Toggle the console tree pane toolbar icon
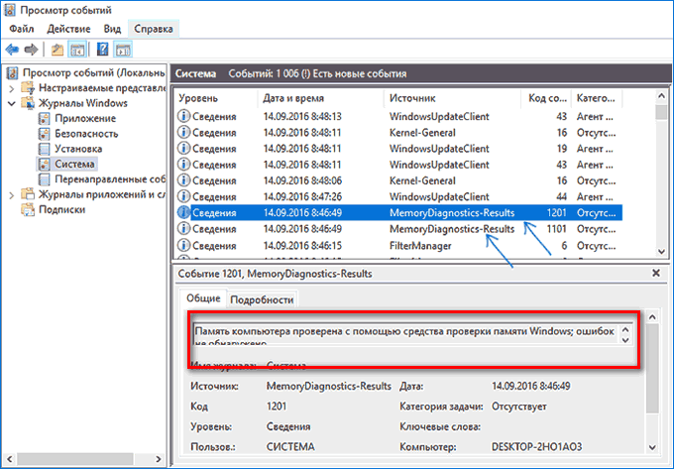674x470 pixels. click(x=75, y=49)
